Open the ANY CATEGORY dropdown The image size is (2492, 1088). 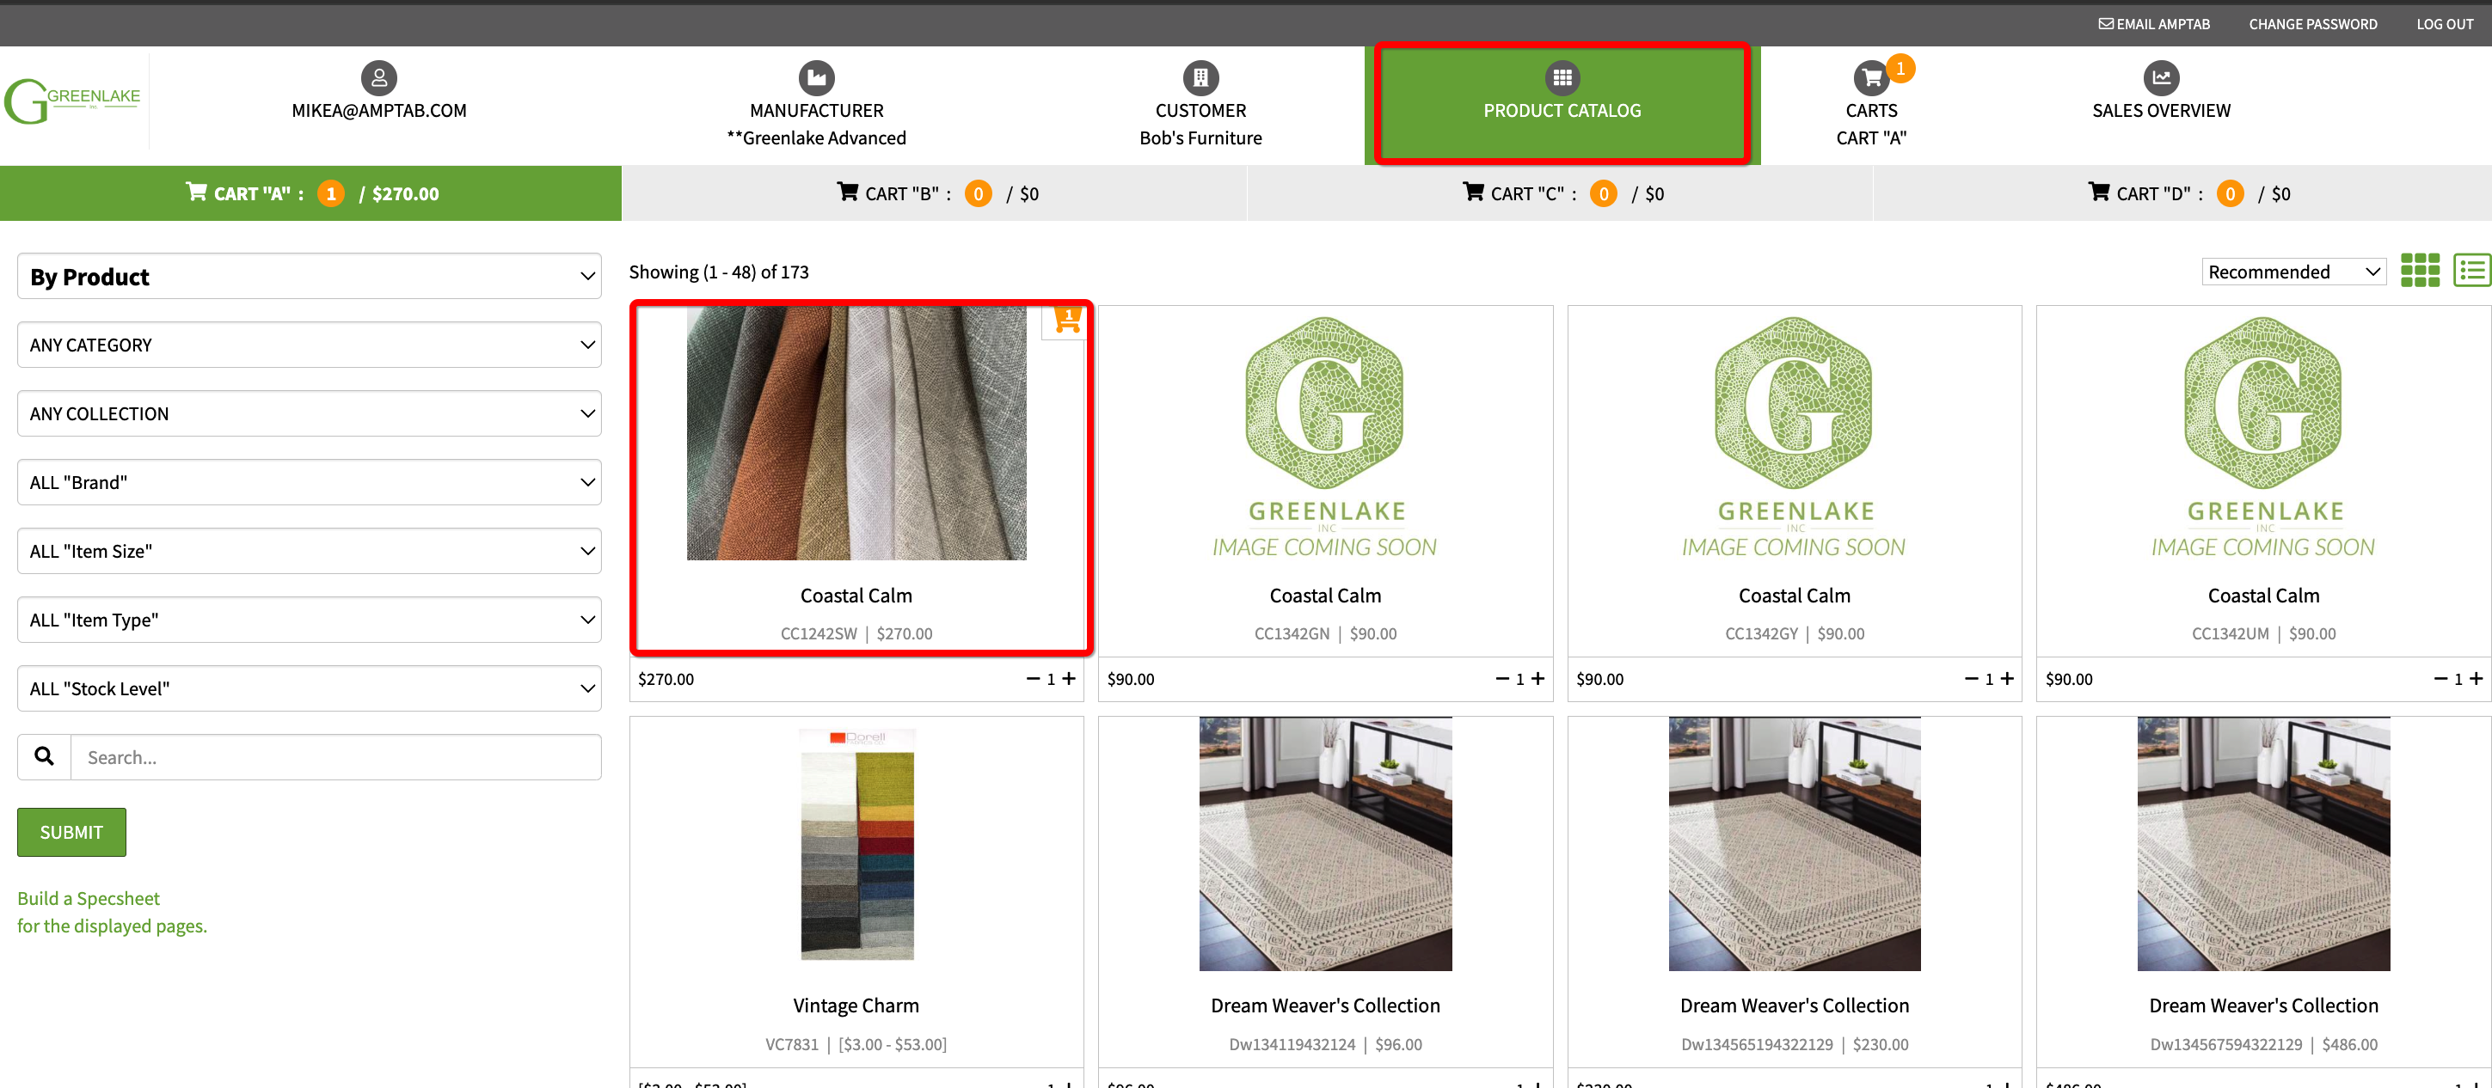point(309,345)
